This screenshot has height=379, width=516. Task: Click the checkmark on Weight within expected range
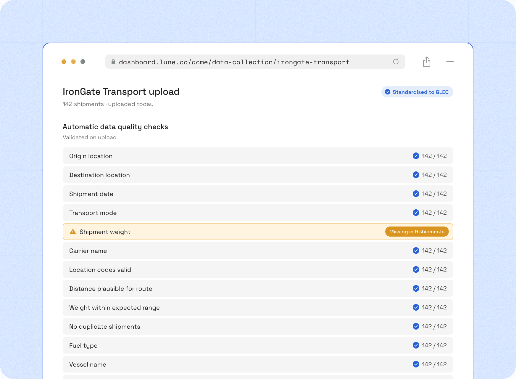[416, 307]
